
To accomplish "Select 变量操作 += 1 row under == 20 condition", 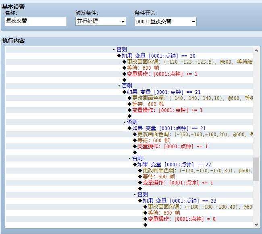I will pyautogui.click(x=129, y=74).
